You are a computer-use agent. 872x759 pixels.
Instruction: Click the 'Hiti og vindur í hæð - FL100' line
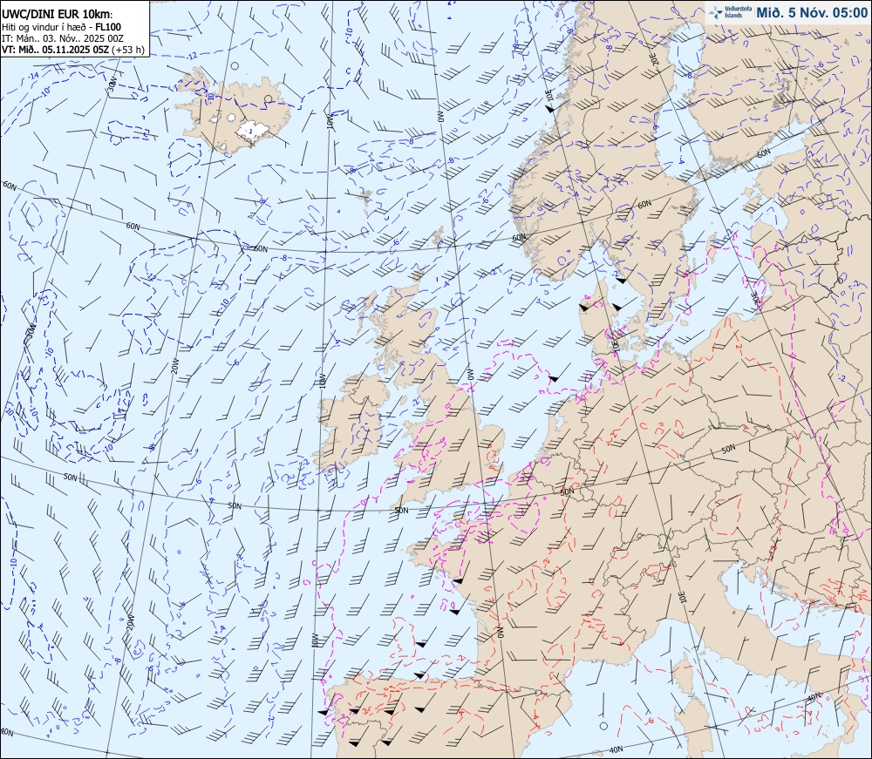click(61, 27)
